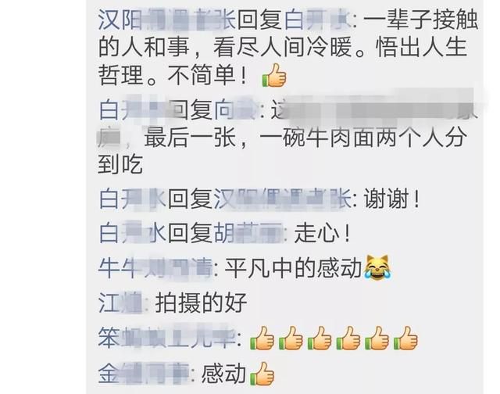Image resolution: width=500 pixels, height=394 pixels.
Task: Select the "看尽人间冷暖" comment text
Action: (x=283, y=47)
